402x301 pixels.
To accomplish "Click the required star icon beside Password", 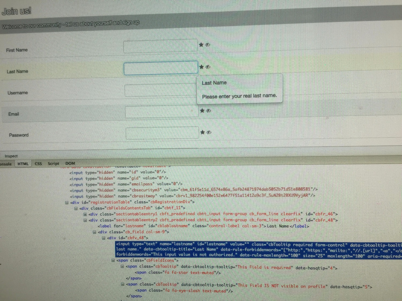I will tap(203, 132).
